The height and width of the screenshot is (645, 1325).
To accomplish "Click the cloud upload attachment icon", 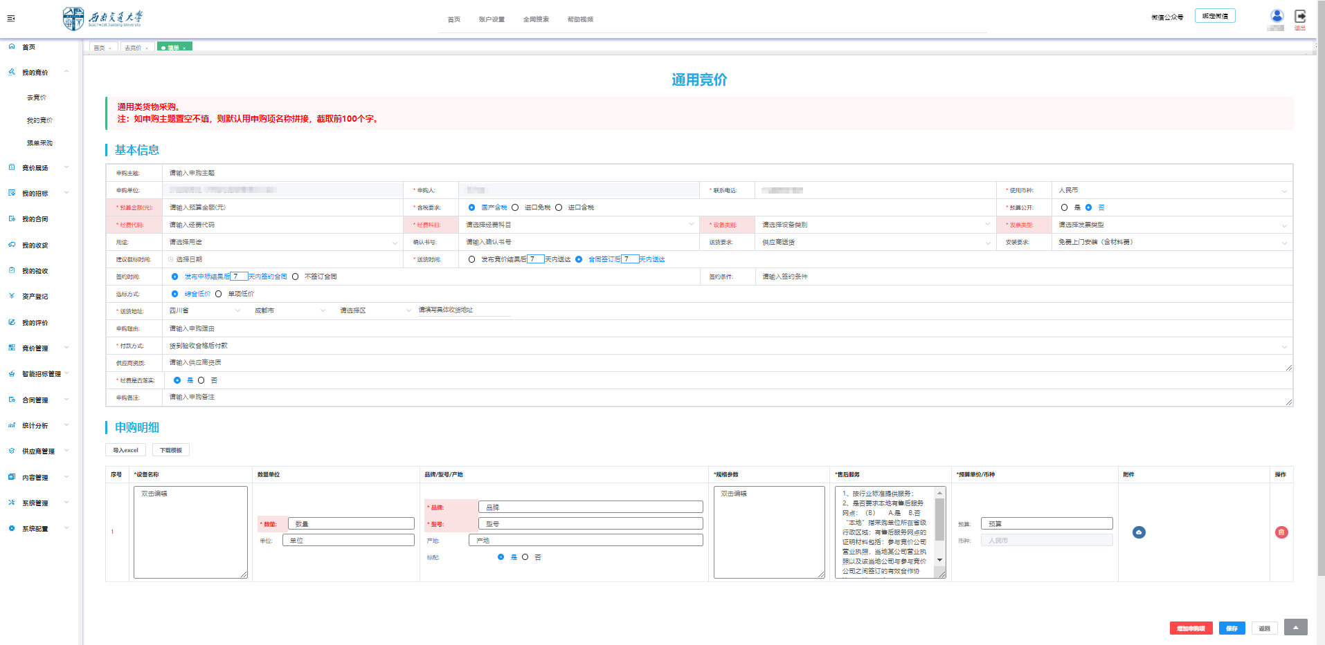I will [1139, 532].
